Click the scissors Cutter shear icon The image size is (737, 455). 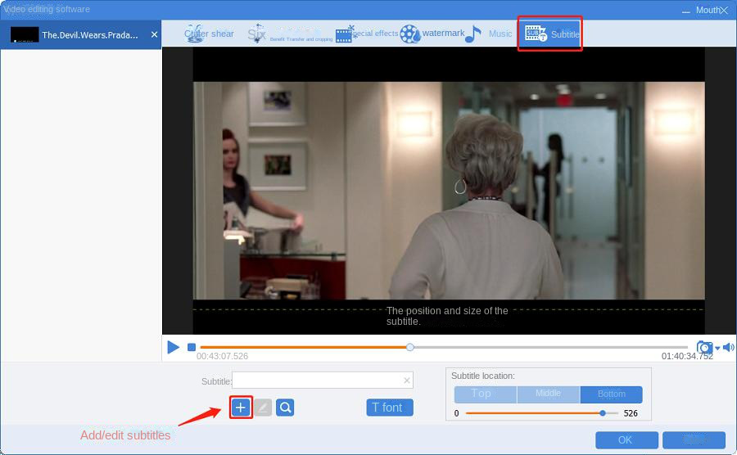[193, 34]
